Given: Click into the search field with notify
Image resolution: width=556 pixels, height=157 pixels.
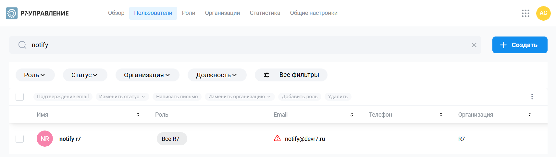Looking at the screenshot, I should (245, 45).
